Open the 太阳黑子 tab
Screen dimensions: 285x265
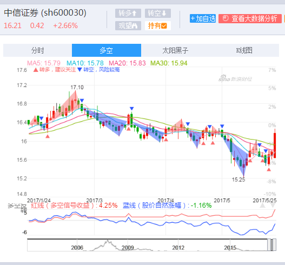[175, 50]
